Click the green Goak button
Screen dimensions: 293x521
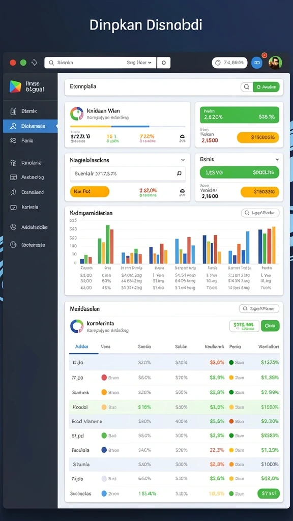[x=270, y=326]
